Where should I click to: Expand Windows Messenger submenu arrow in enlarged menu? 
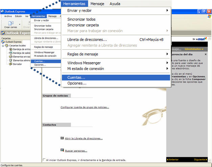click(x=167, y=63)
